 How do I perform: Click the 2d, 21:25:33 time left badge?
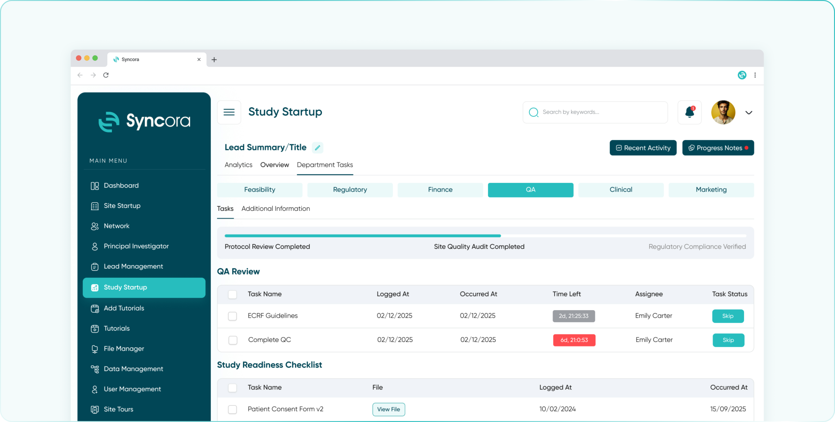click(x=574, y=316)
